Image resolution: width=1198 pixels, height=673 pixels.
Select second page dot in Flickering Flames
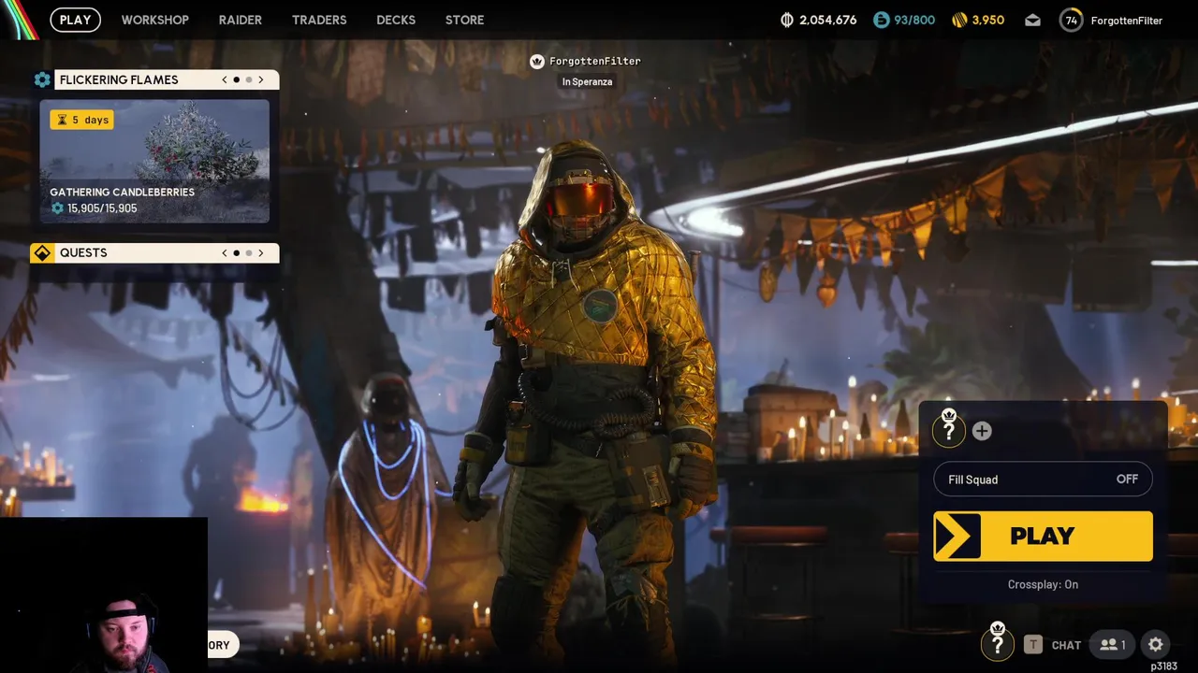248,80
